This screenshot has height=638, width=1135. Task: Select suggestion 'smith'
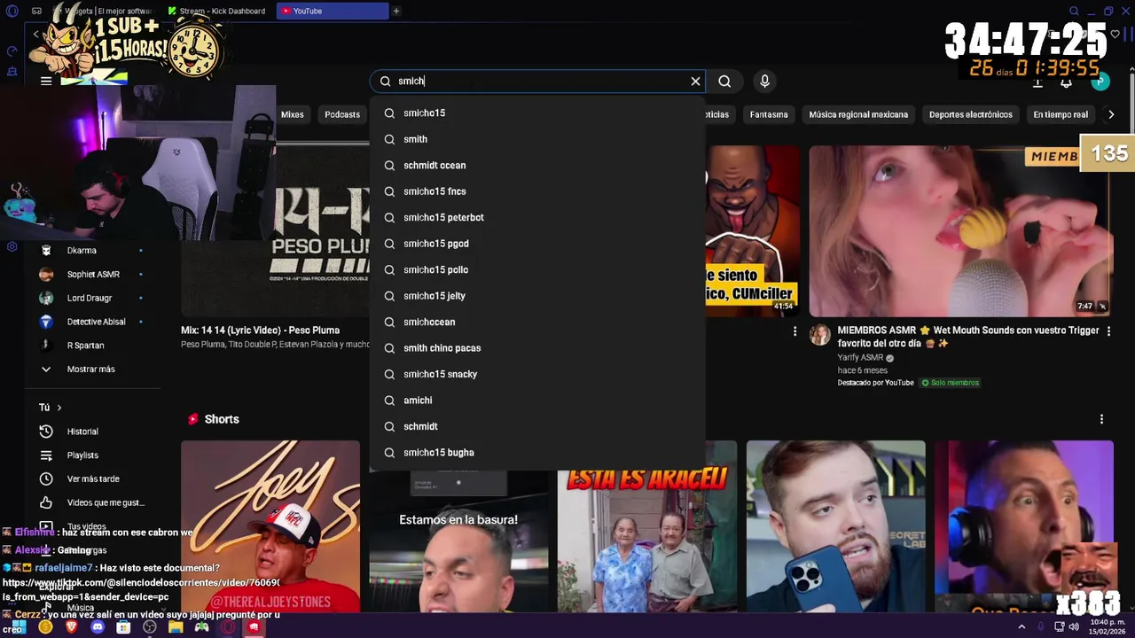pos(537,139)
